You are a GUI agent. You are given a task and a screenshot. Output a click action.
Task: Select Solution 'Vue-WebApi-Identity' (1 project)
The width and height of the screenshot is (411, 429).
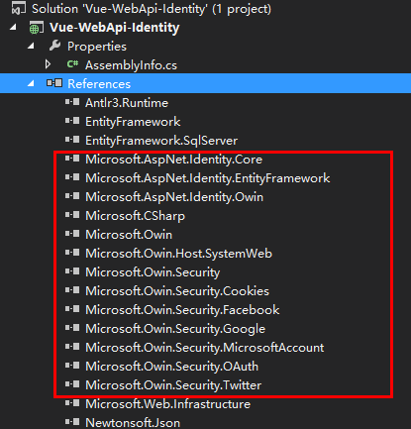click(x=152, y=9)
